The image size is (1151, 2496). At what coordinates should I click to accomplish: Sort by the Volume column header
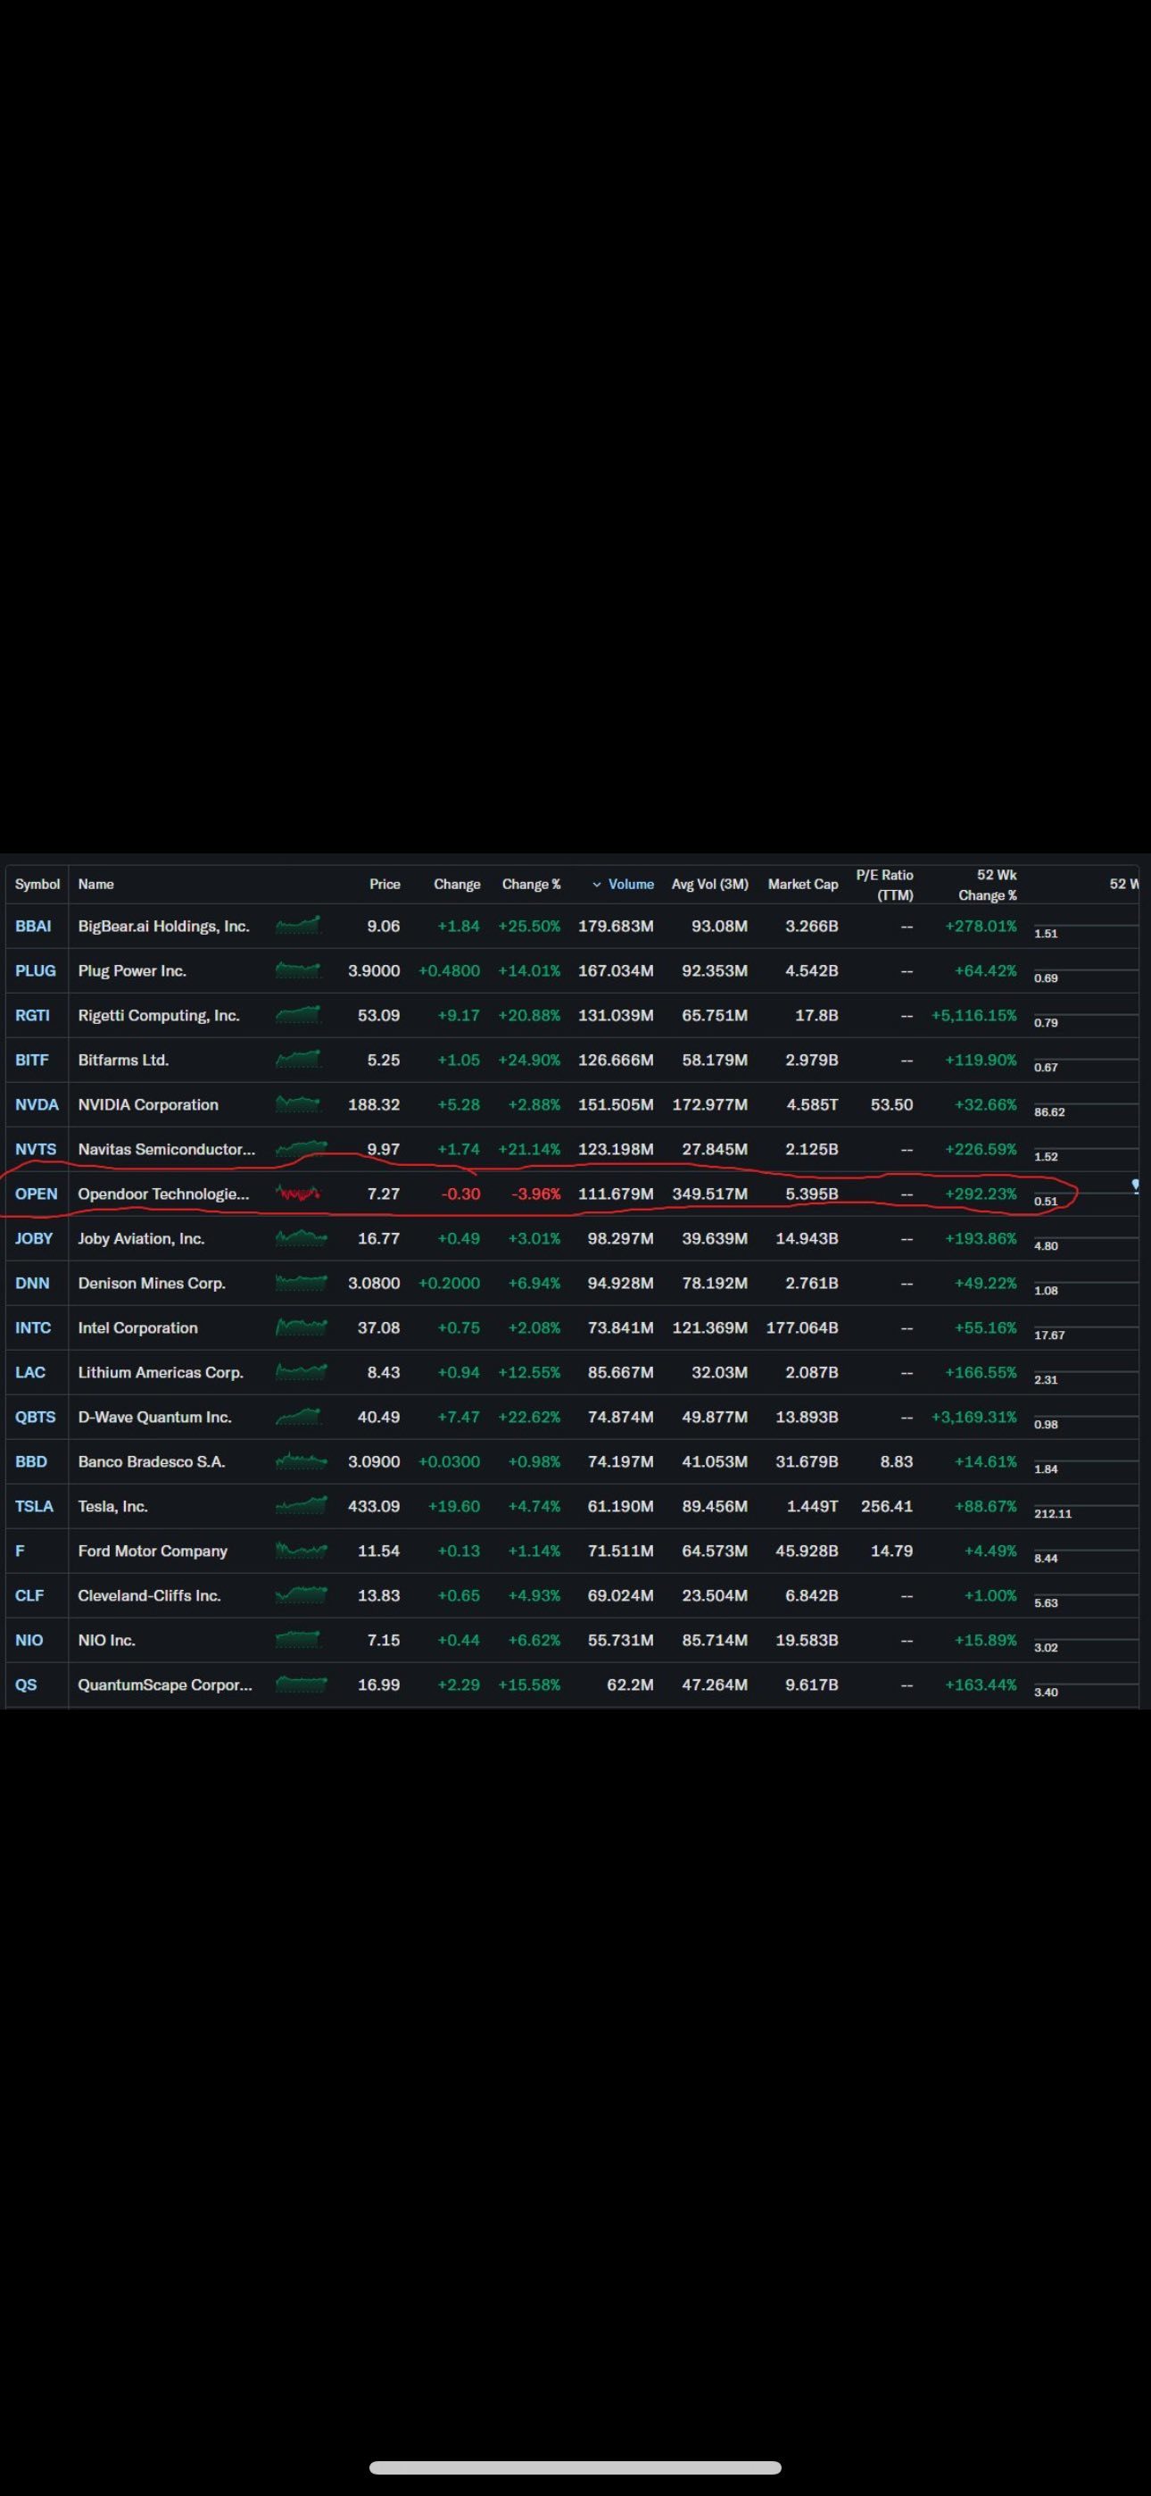click(x=623, y=885)
